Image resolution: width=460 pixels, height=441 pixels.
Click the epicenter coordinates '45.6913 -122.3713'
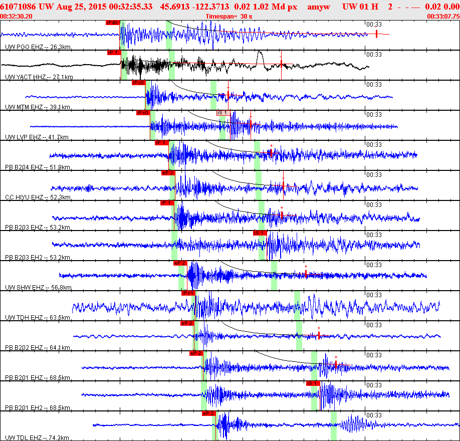194,7
